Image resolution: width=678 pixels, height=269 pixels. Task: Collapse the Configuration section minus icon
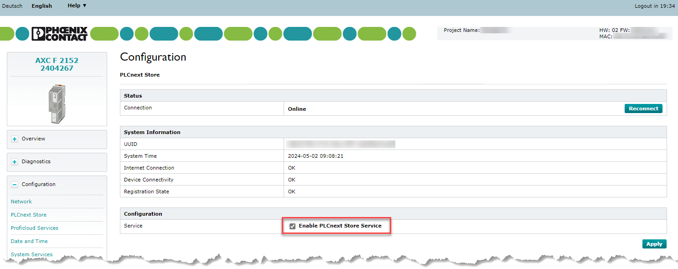pyautogui.click(x=15, y=185)
